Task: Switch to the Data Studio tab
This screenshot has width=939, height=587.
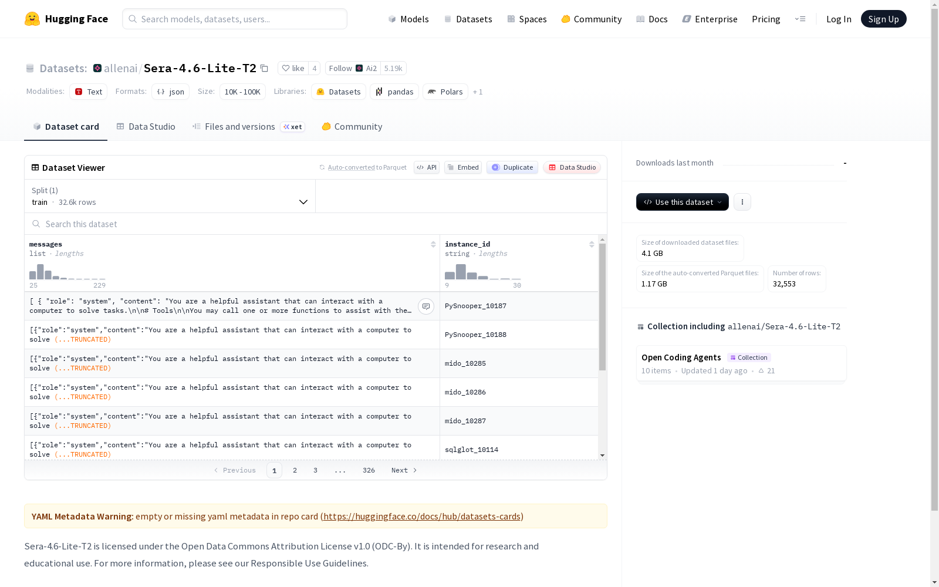Action: click(146, 127)
